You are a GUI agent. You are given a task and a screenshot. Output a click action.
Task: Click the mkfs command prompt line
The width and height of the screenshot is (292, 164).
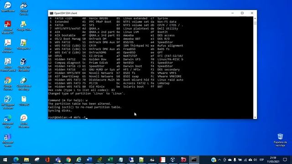(x=68, y=118)
